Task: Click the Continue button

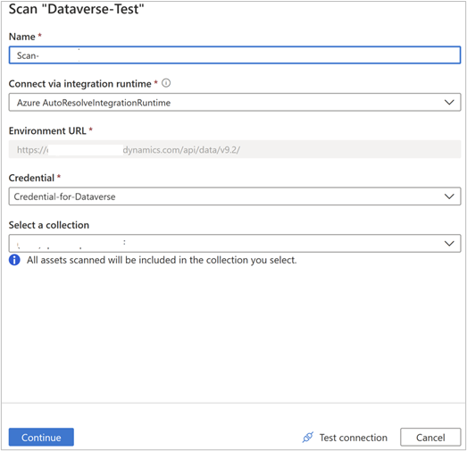Action: point(41,437)
